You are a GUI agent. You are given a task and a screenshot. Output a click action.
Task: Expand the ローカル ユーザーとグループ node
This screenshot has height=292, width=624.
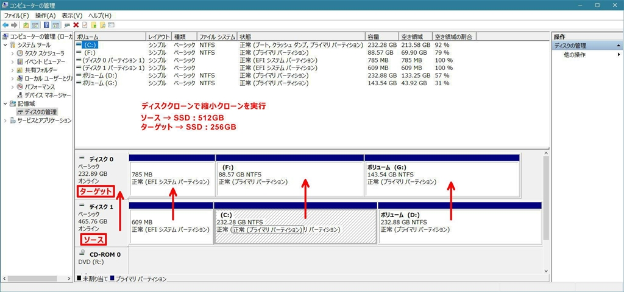[13, 78]
